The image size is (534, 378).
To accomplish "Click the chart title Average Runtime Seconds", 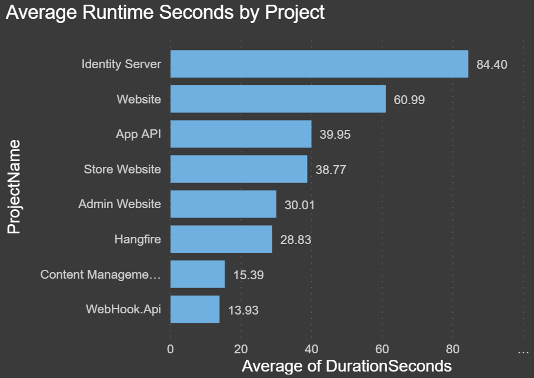I will click(x=165, y=12).
